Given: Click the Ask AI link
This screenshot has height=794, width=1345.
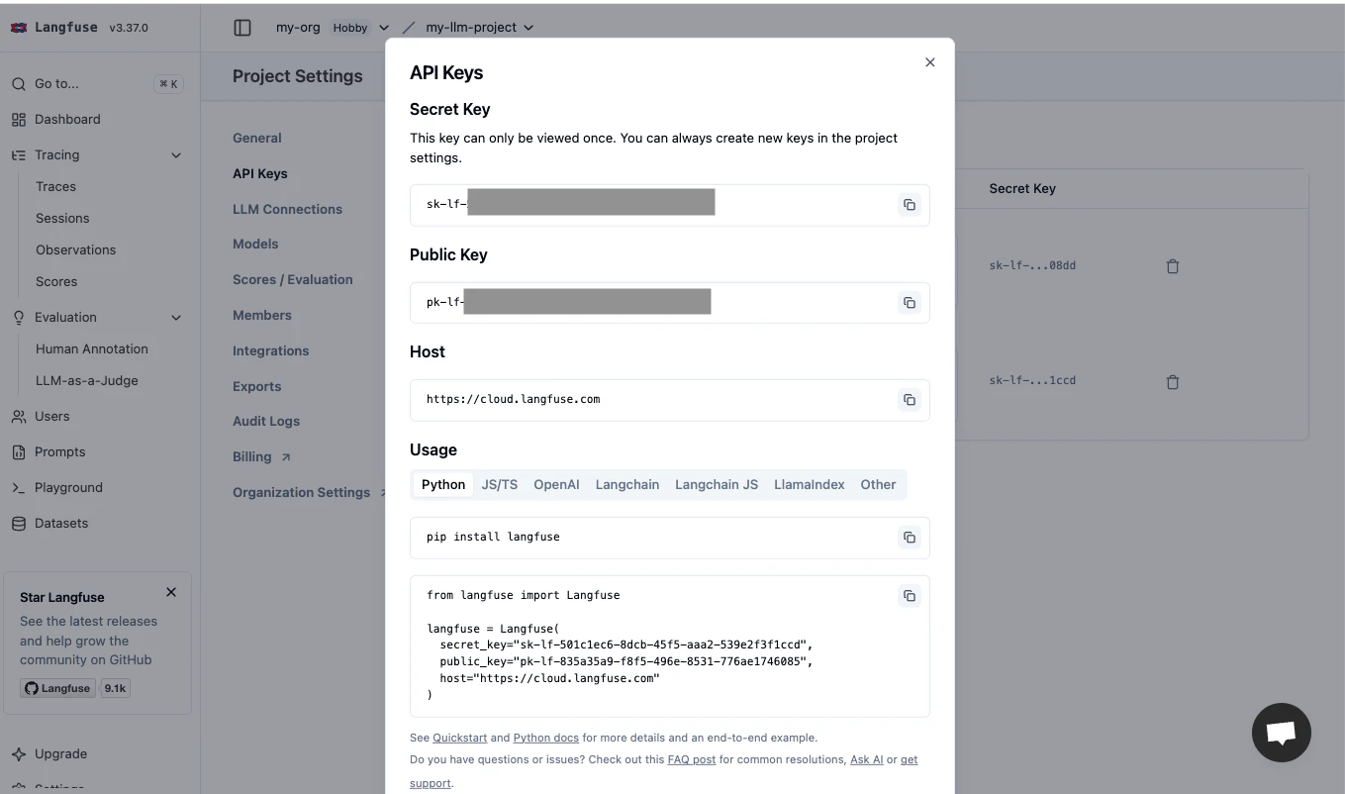Looking at the screenshot, I should point(866,760).
